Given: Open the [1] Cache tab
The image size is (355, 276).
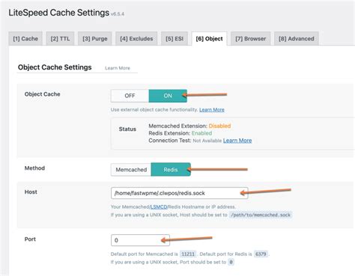Looking at the screenshot, I should pyautogui.click(x=25, y=39).
